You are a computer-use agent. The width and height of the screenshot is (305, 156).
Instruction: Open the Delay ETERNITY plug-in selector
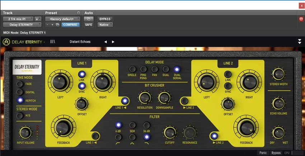pos(22,25)
